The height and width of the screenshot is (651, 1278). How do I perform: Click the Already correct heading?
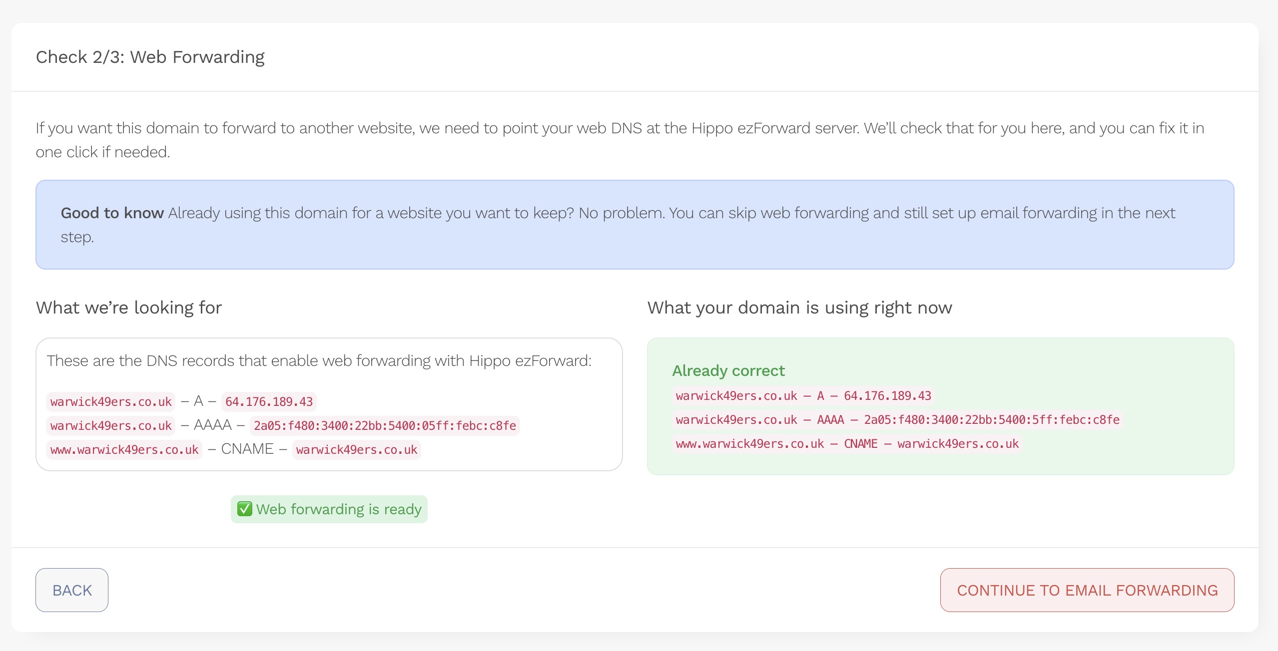[x=728, y=370]
